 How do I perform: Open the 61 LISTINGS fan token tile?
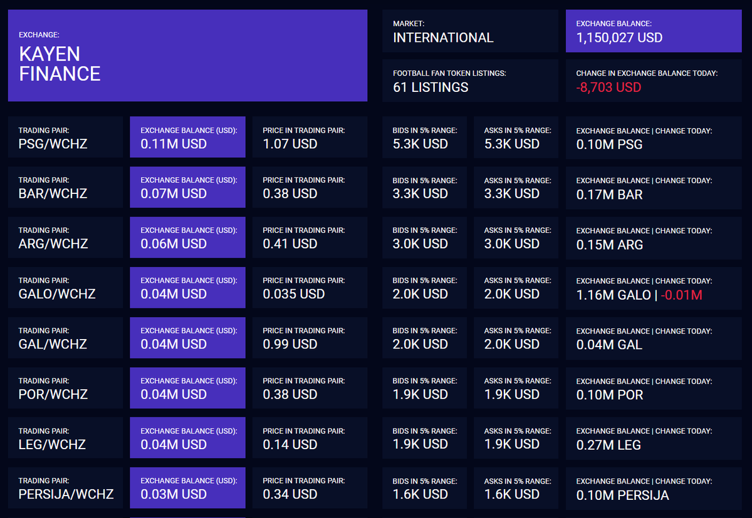[470, 81]
